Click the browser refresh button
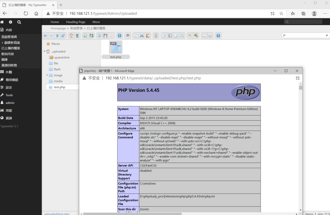Image resolution: width=330 pixels, height=215 pixels. point(26,13)
